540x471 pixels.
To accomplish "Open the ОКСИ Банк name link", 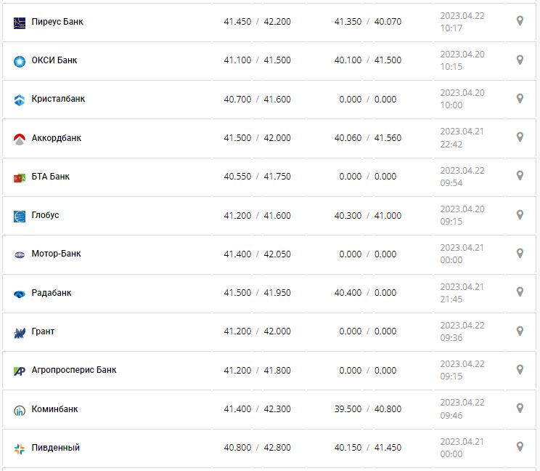I will (x=54, y=60).
